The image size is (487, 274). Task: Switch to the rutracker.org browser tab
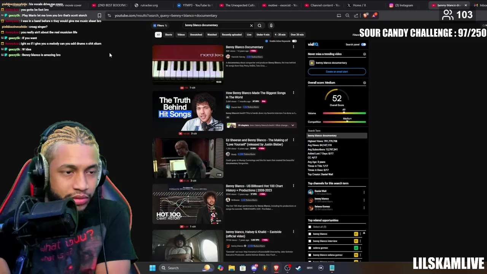pyautogui.click(x=149, y=5)
